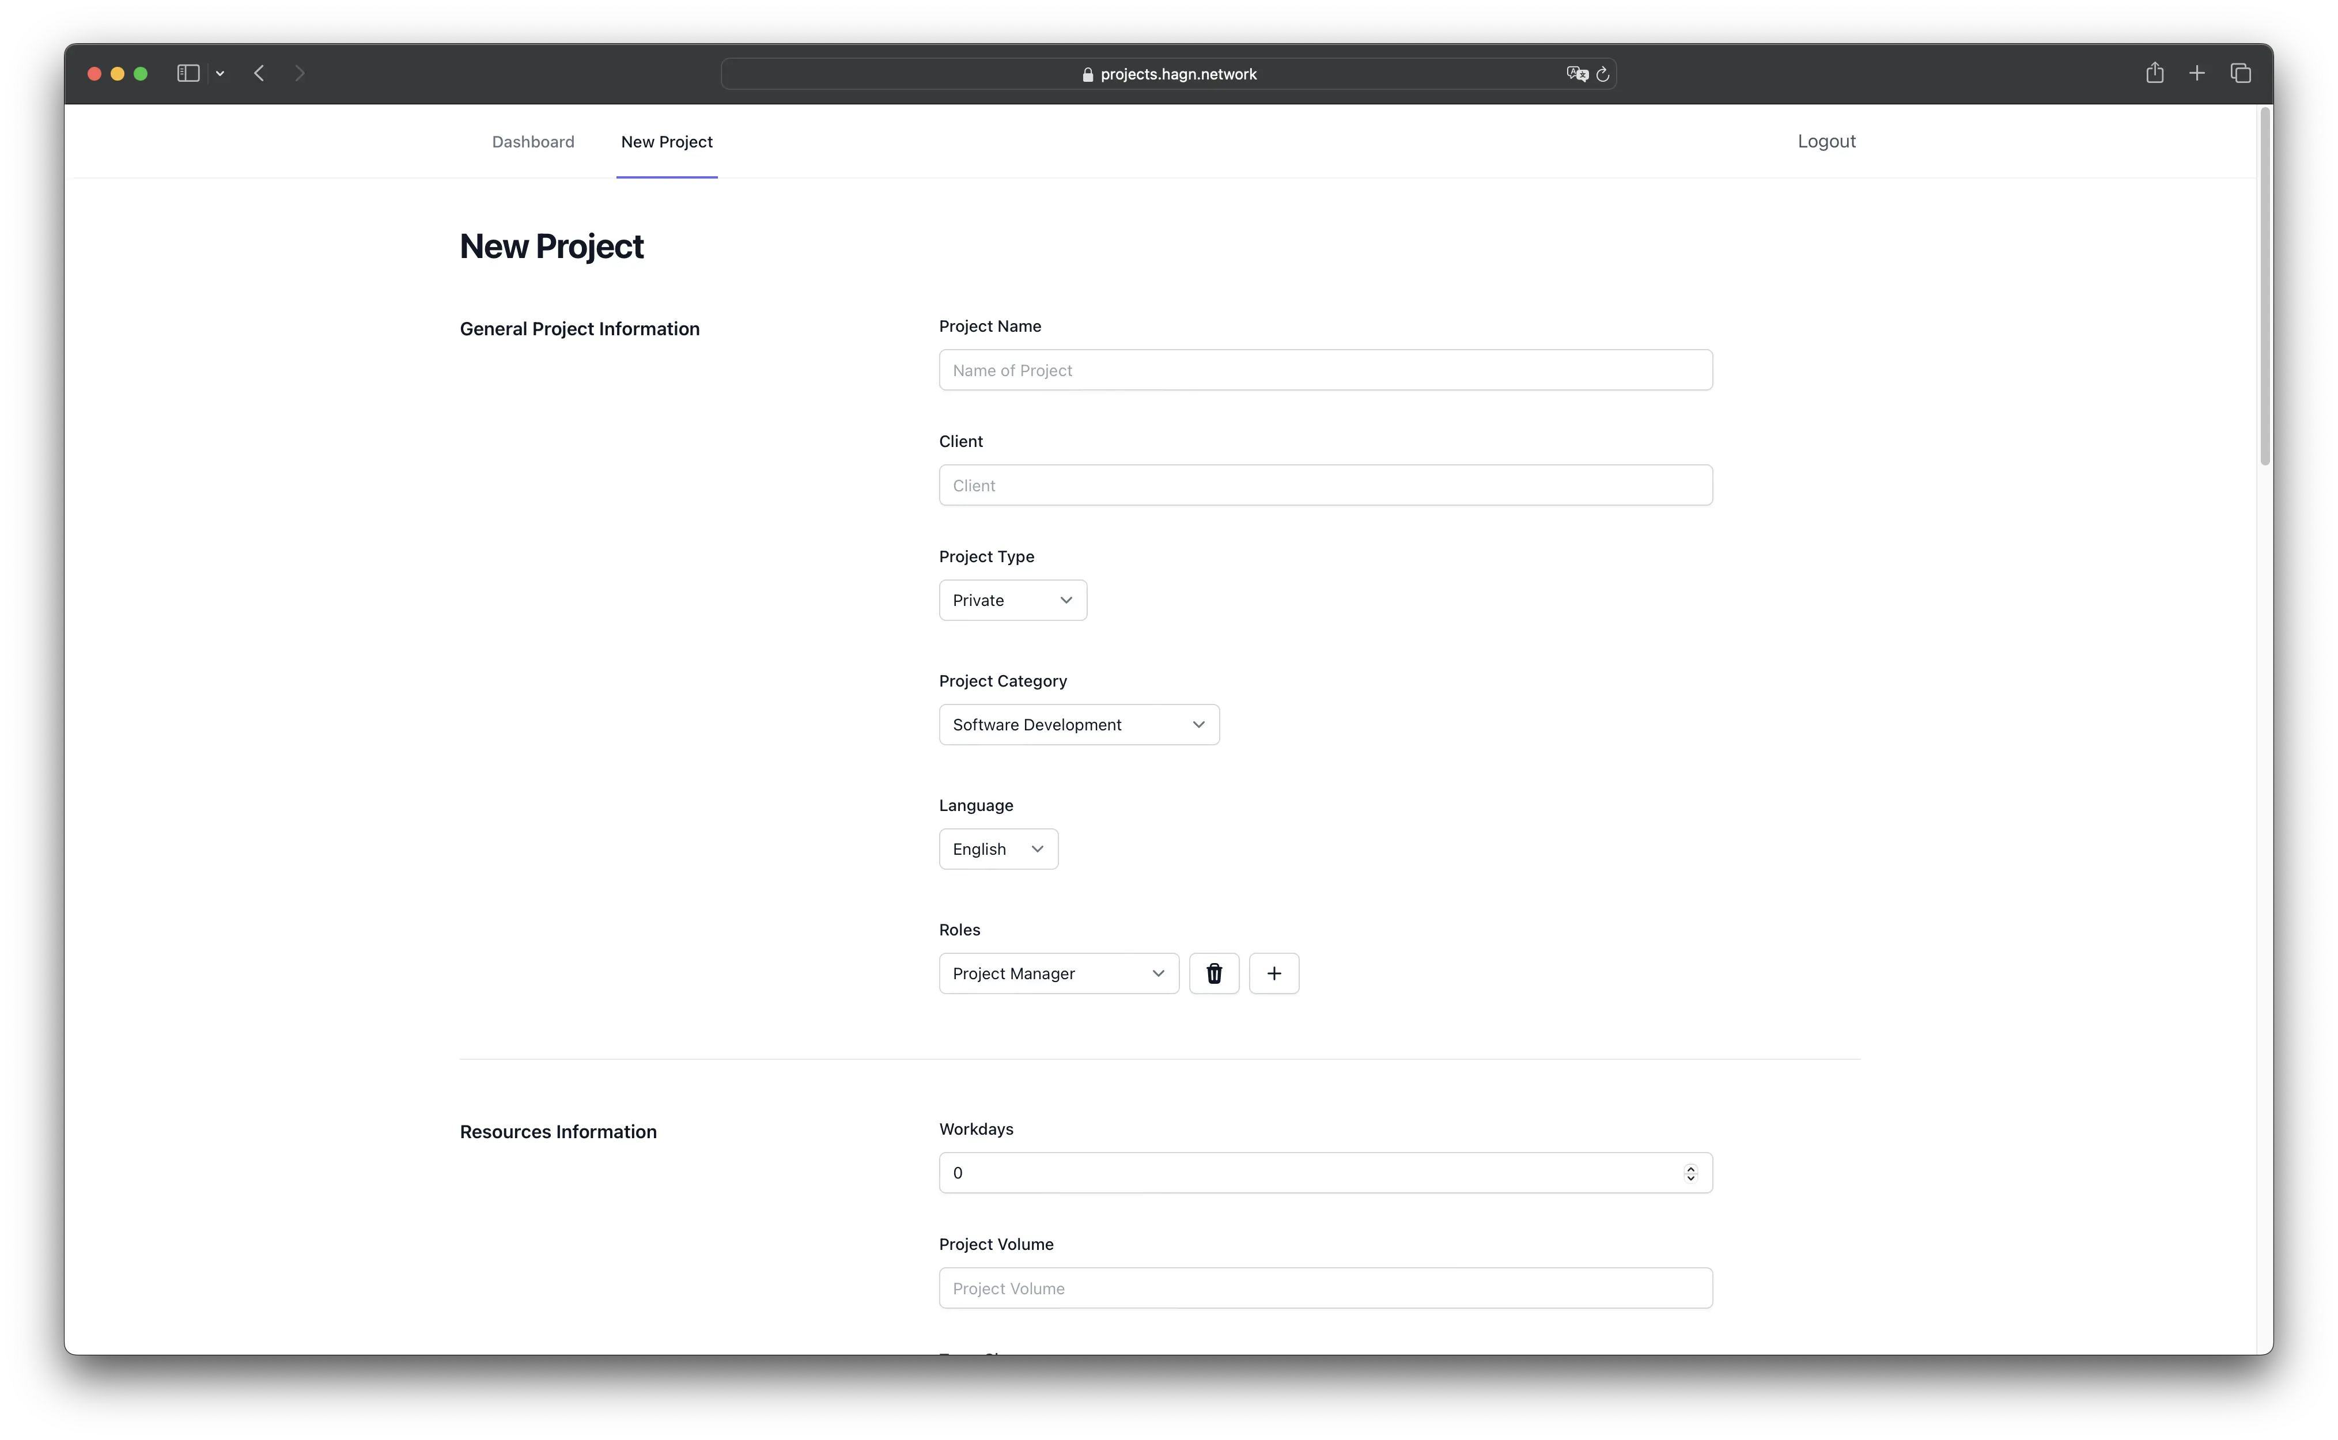Switch to the New Project tab
The height and width of the screenshot is (1440, 2338).
667,141
